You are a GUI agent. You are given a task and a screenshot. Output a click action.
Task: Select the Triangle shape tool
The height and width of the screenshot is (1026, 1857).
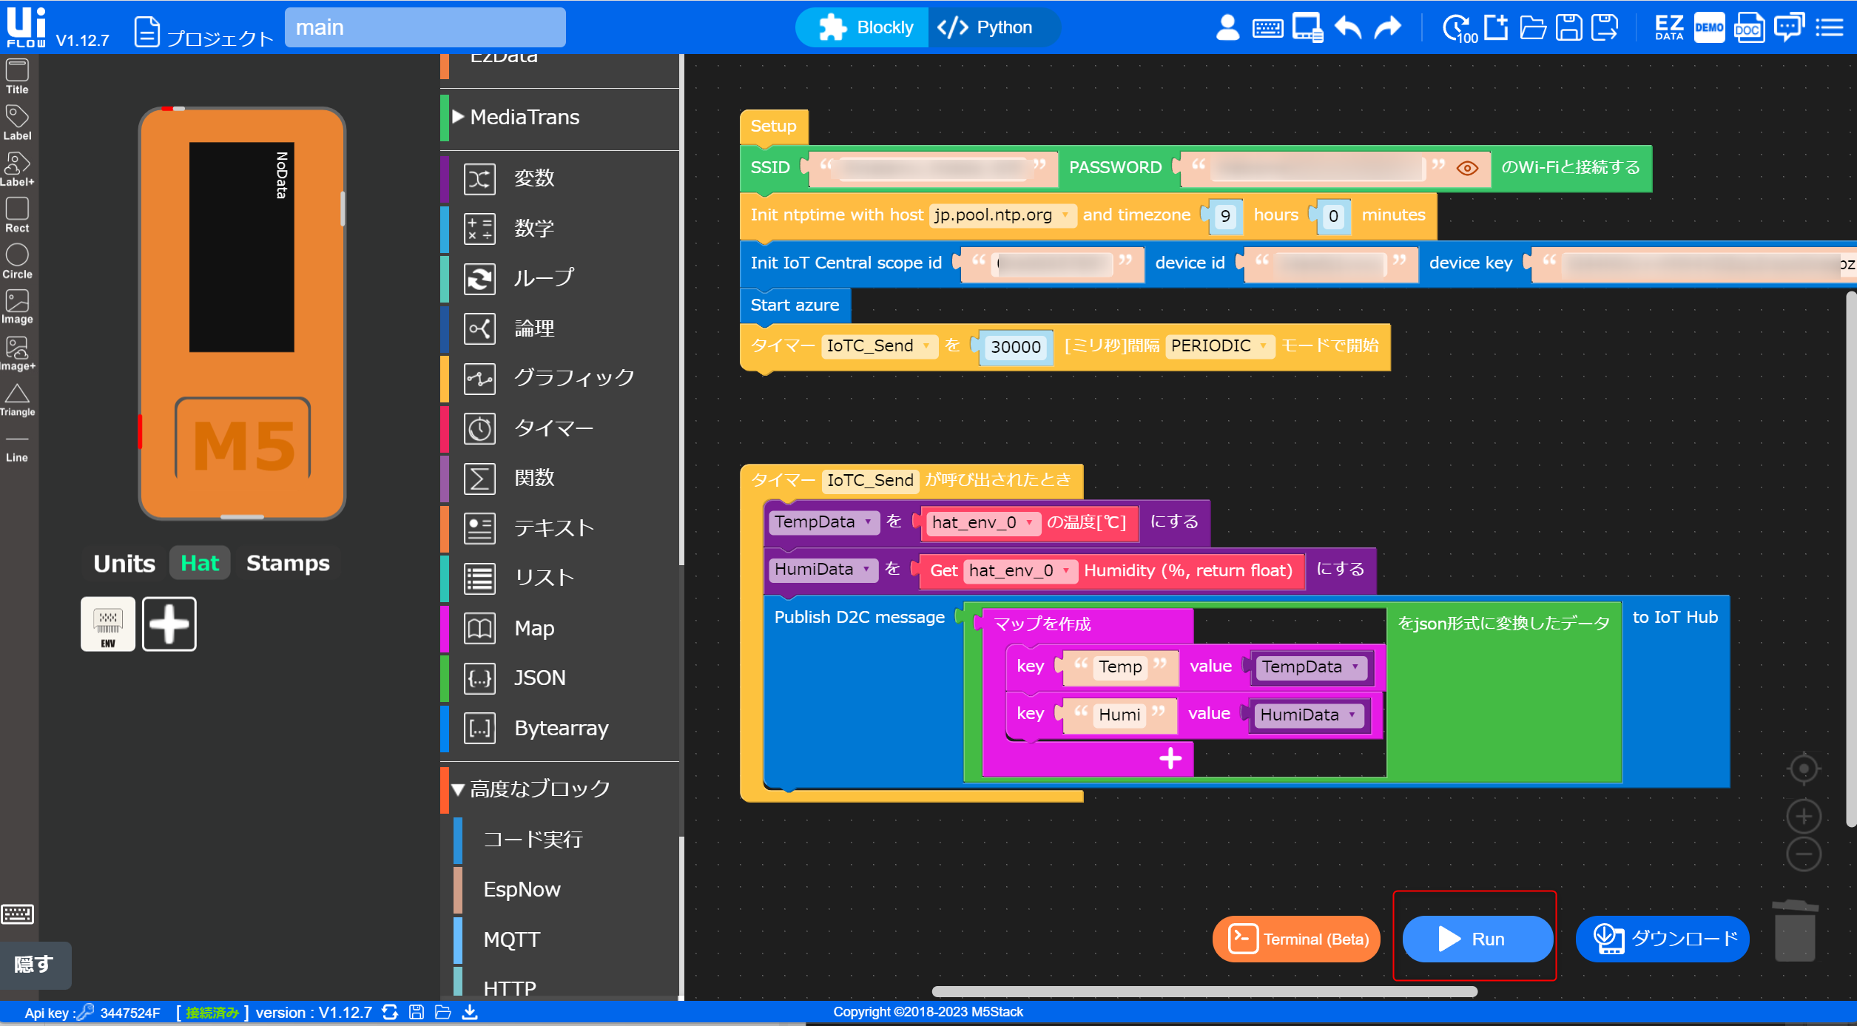[x=17, y=400]
